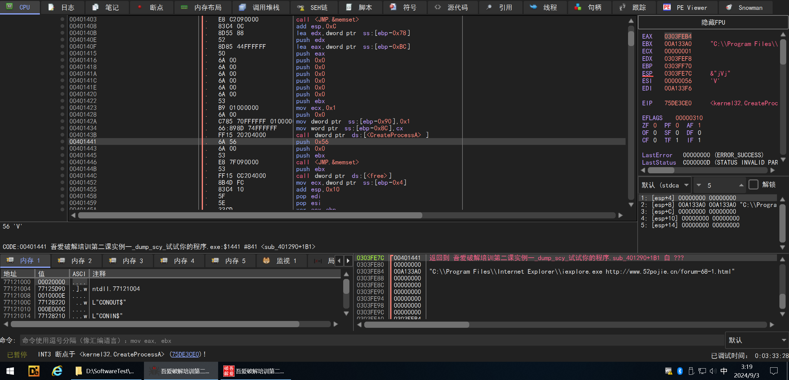The height and width of the screenshot is (380, 789).
Task: Toggle breakpoint bullet at address 00401446
Action: coord(62,162)
